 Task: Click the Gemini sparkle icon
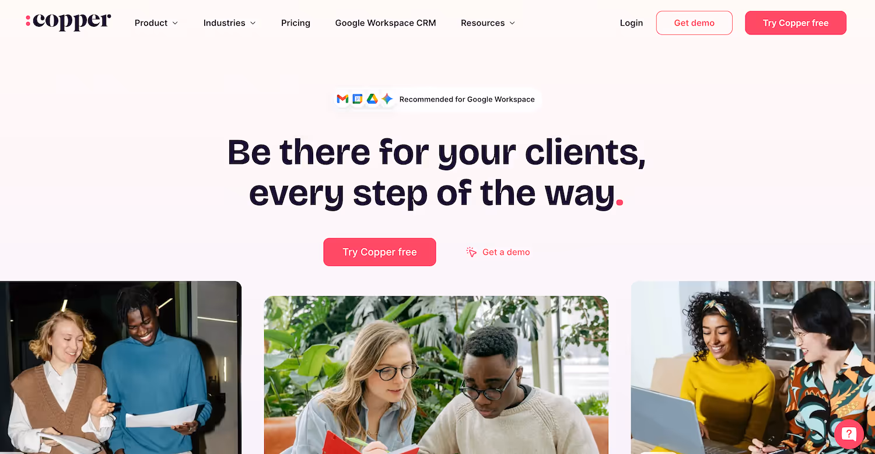coord(387,99)
